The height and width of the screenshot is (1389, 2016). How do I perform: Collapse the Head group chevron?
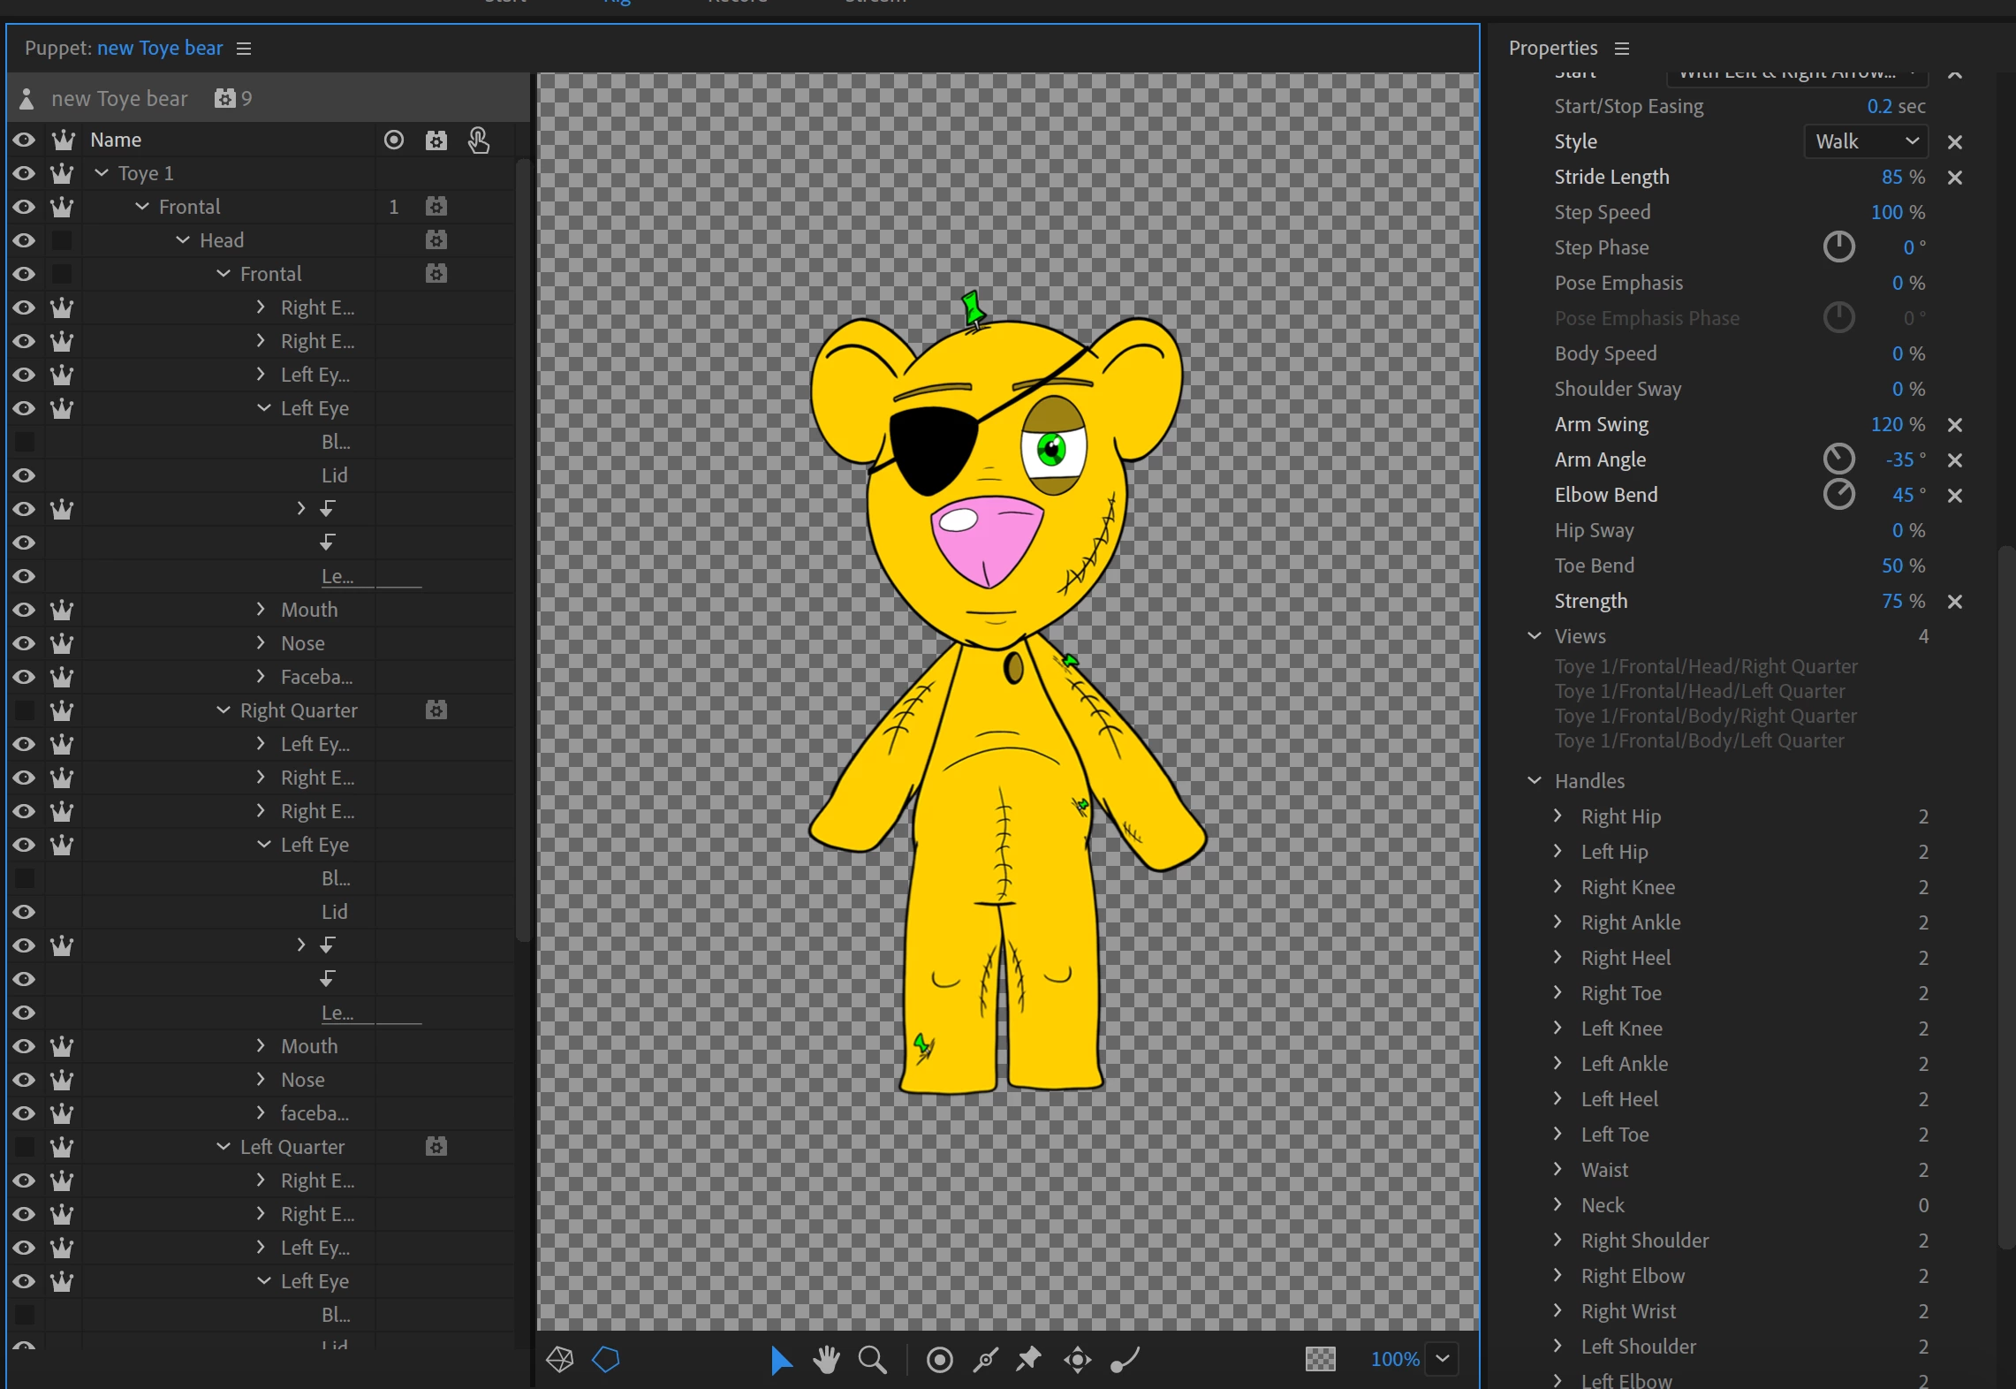pyautogui.click(x=183, y=240)
